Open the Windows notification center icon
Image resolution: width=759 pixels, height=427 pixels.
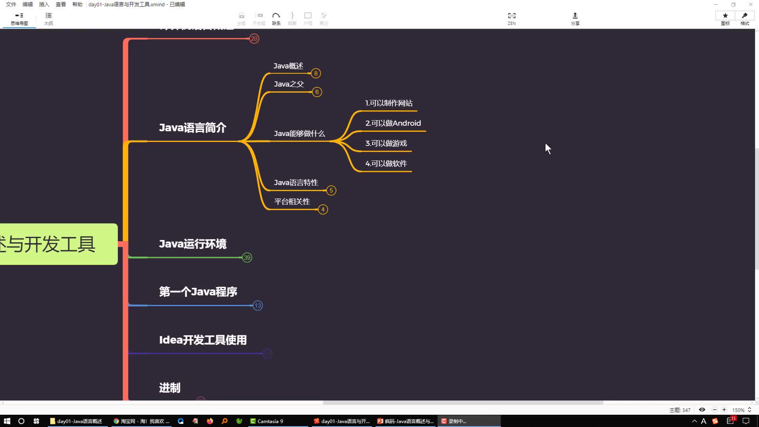pos(746,421)
